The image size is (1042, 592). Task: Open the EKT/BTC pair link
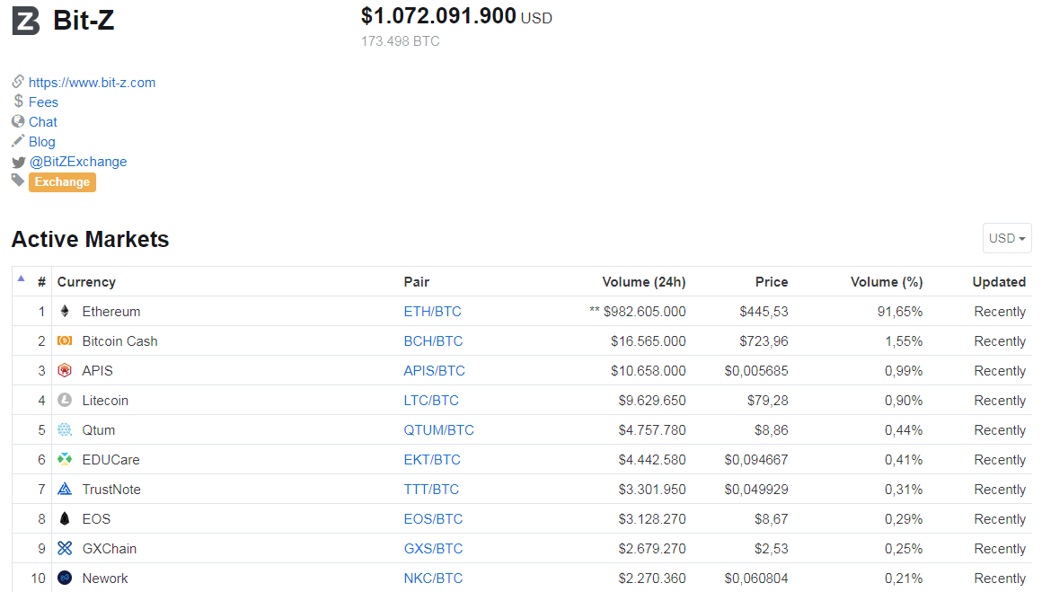point(432,460)
